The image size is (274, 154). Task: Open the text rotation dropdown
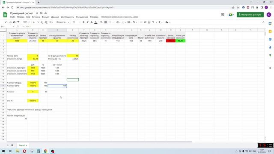[135, 22]
